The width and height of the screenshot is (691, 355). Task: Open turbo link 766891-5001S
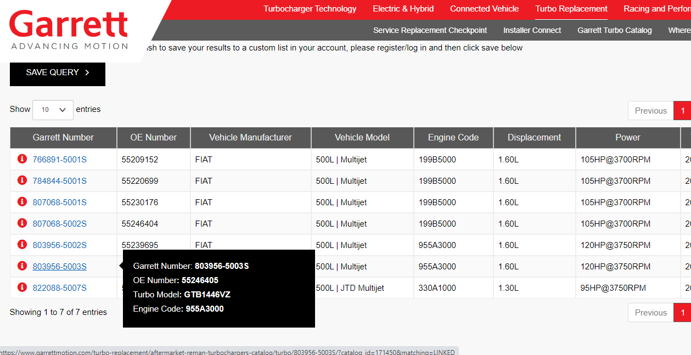(60, 160)
